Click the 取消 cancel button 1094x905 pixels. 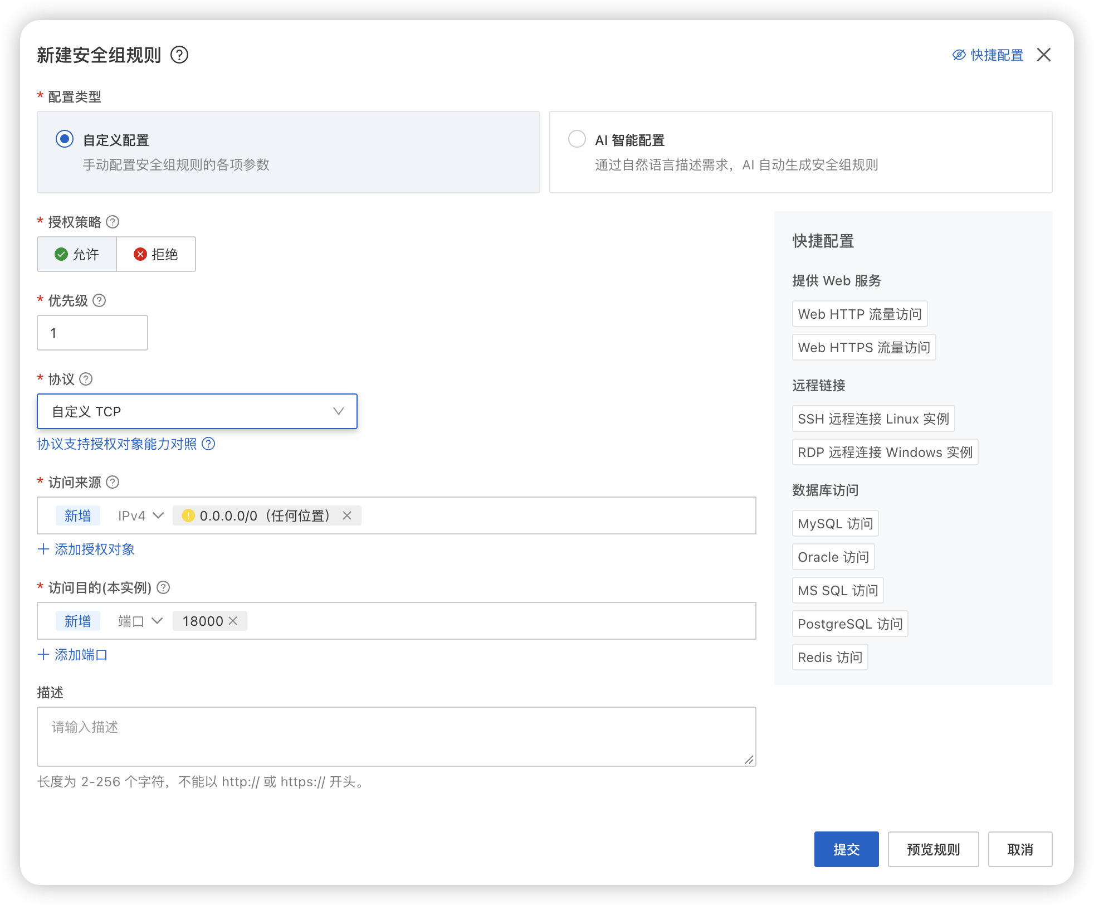(1020, 850)
